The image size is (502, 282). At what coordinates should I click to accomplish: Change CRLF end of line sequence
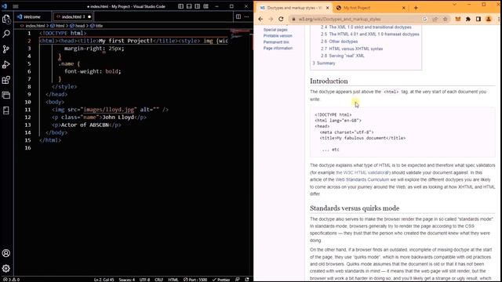coord(158,280)
